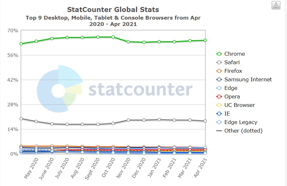Screen dimensions: 287x186
Task: Toggle the Edge series legend label
Action: coord(231,88)
